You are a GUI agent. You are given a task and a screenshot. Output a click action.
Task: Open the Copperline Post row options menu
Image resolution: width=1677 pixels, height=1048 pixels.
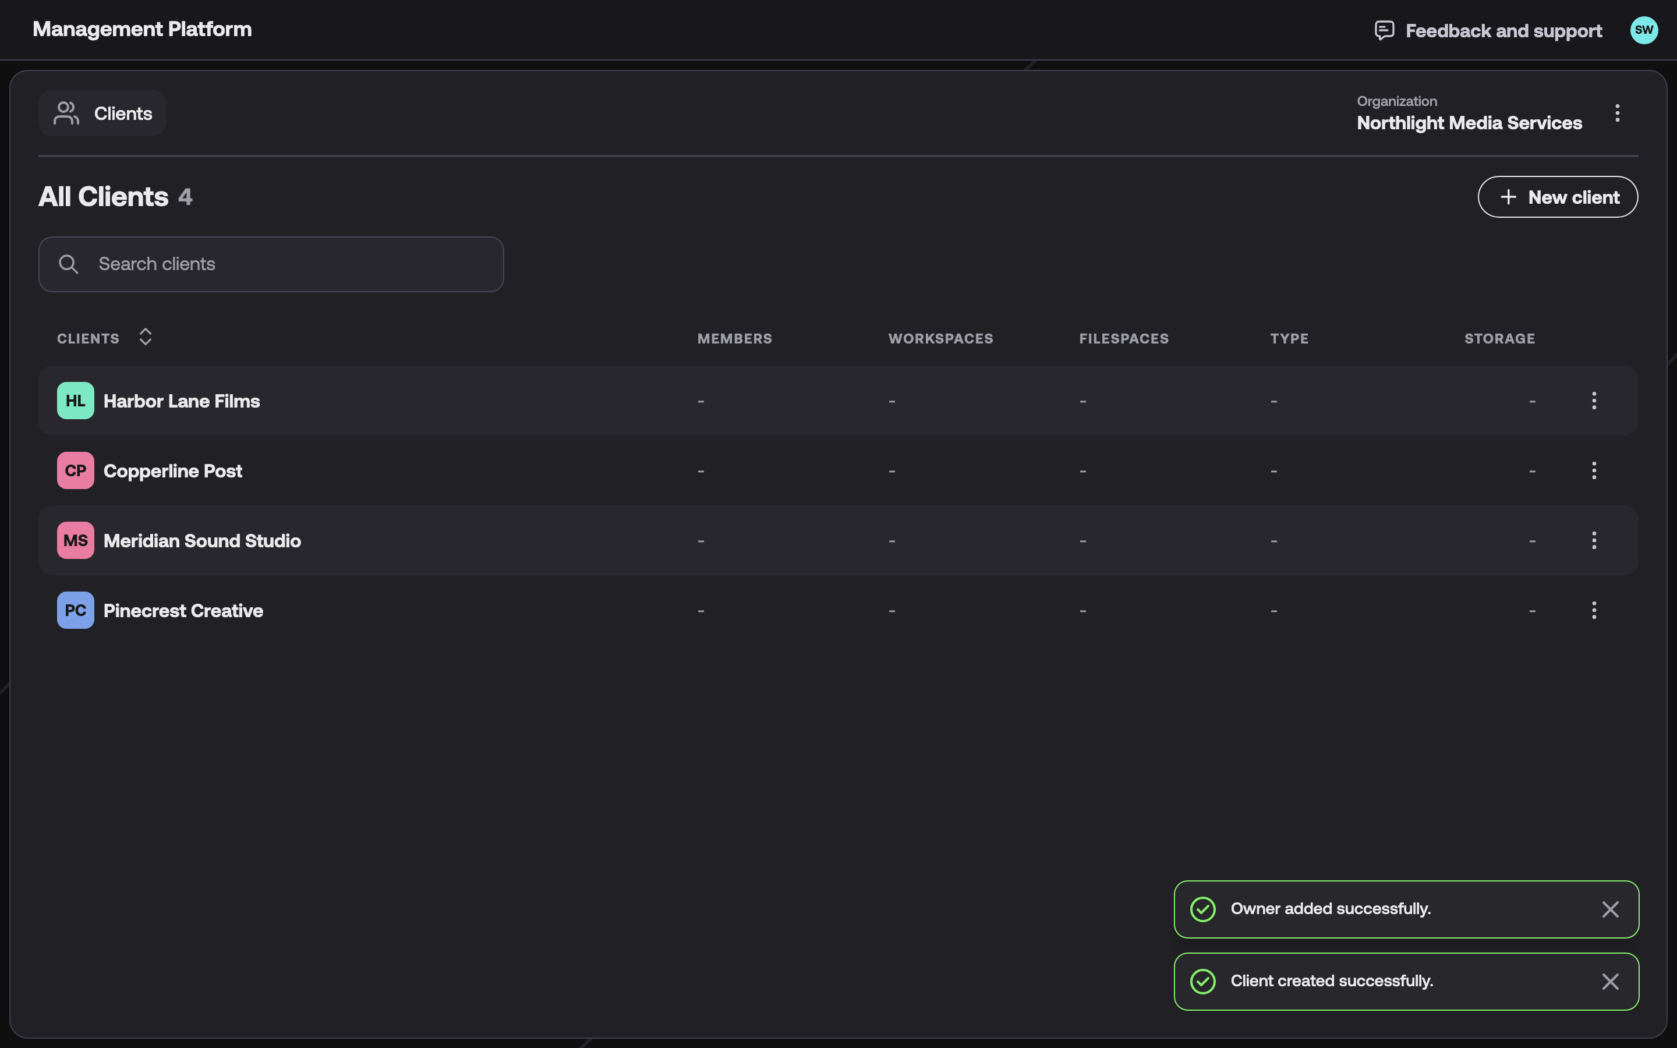pyautogui.click(x=1594, y=470)
